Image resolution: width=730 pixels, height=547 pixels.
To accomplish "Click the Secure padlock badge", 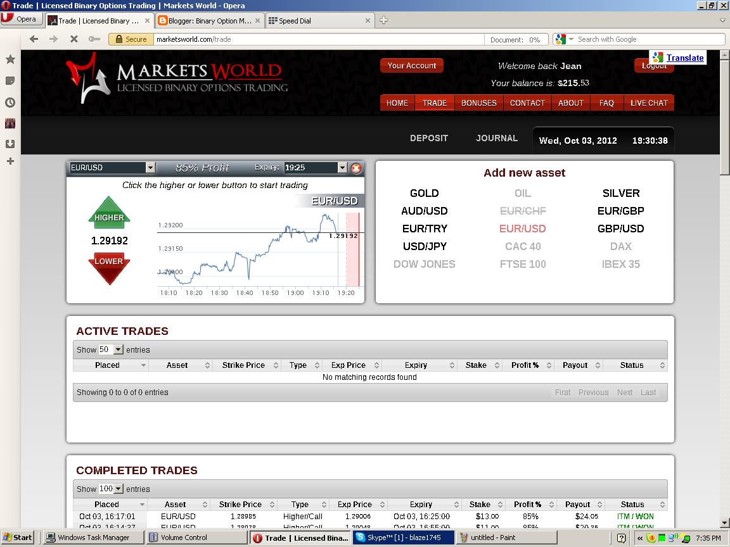I will click(131, 39).
